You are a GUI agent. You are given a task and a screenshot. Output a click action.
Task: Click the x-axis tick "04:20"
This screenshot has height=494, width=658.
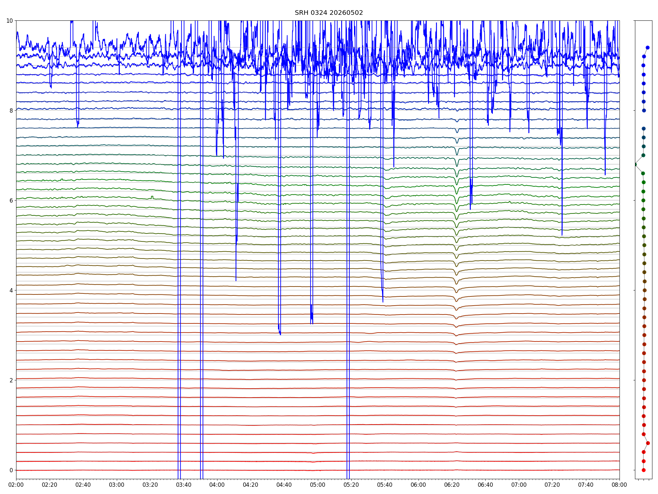tap(251, 485)
